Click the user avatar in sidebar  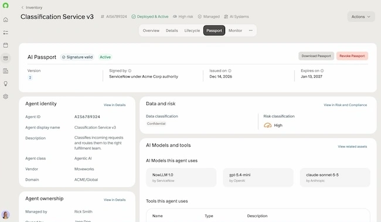tap(6, 215)
